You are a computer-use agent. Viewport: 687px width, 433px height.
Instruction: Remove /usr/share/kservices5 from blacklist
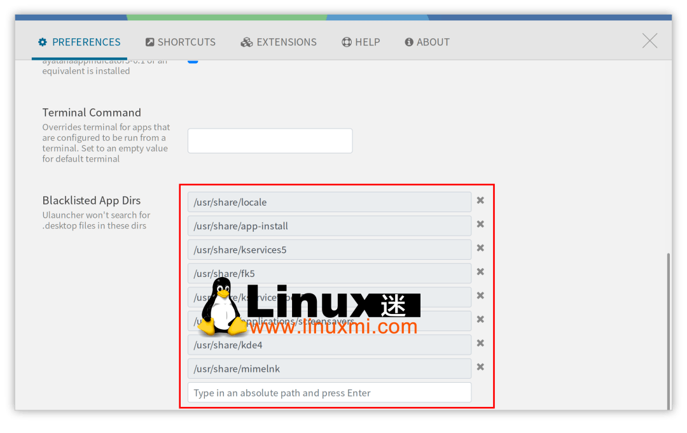(480, 249)
